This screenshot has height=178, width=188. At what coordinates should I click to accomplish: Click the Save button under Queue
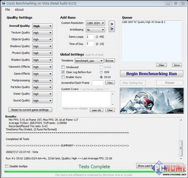point(177,65)
